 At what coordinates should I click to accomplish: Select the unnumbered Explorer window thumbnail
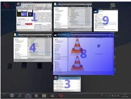pyautogui.click(x=73, y=17)
